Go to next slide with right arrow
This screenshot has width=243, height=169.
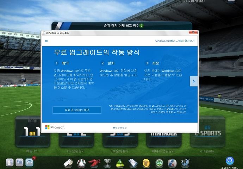[x=194, y=81]
